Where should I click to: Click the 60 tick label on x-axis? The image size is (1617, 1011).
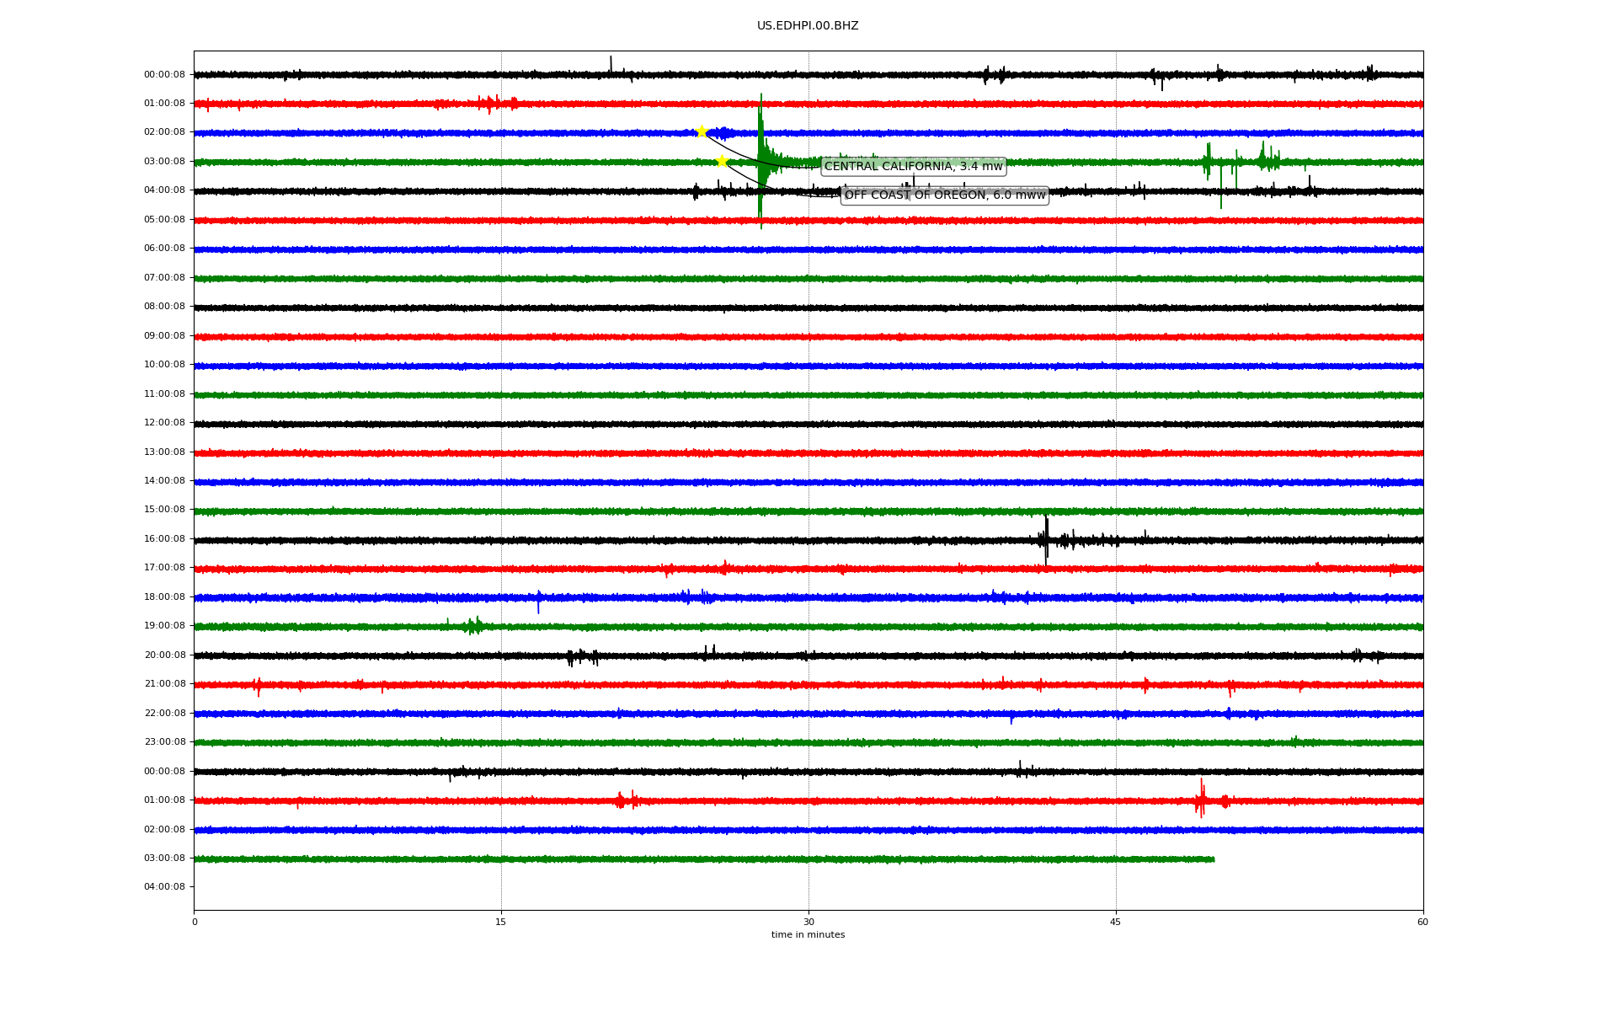pyautogui.click(x=1422, y=922)
